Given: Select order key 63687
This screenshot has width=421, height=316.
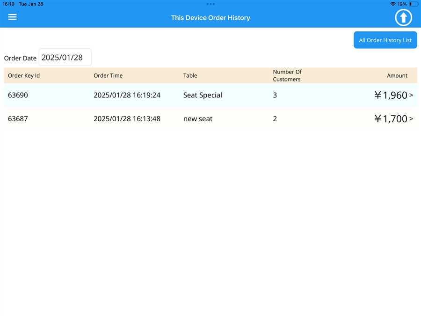Looking at the screenshot, I should 18,119.
